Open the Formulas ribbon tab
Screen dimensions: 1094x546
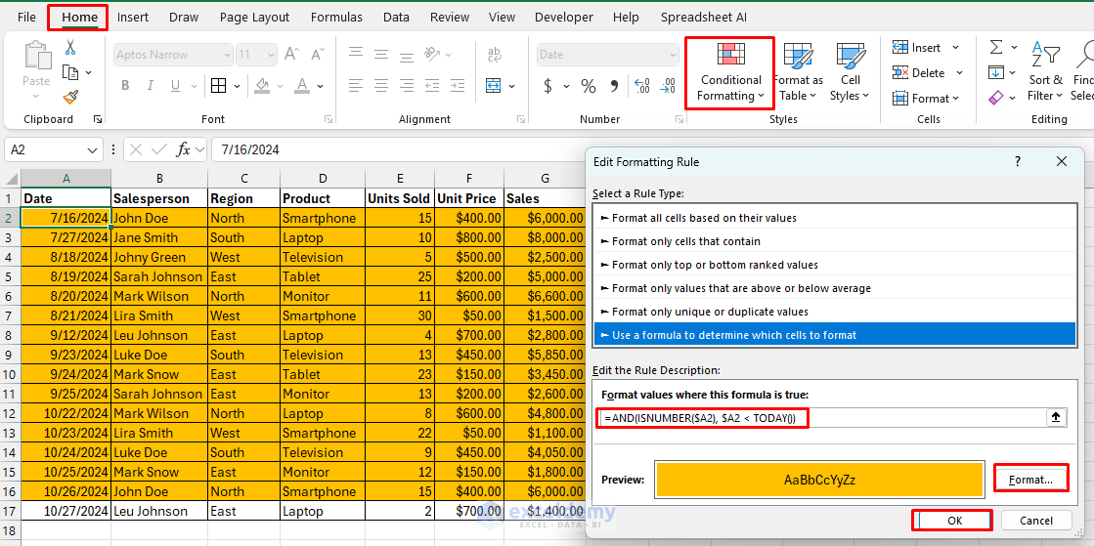336,17
